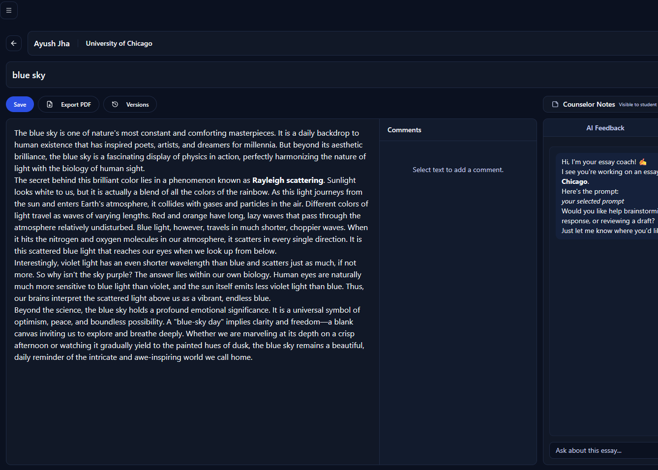This screenshot has width=658, height=470.
Task: Click the University of Chicago label
Action: (119, 43)
